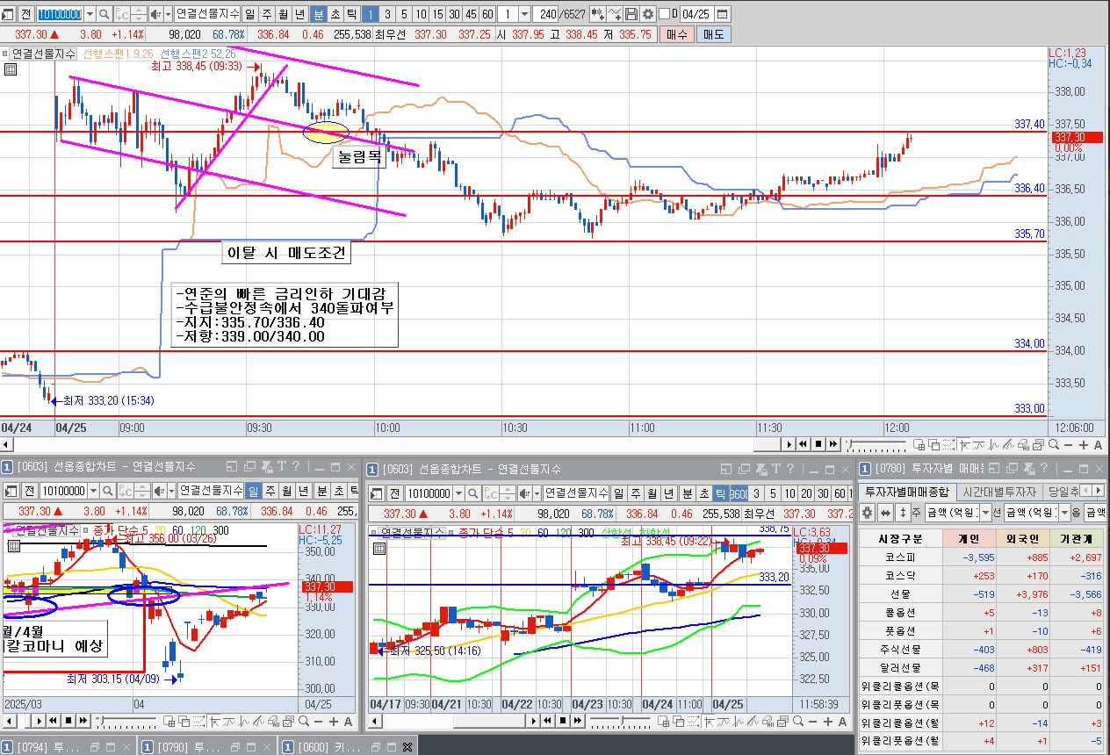Click the 04/25 date input field
Viewport: 1110px width, 755px height.
point(696,14)
